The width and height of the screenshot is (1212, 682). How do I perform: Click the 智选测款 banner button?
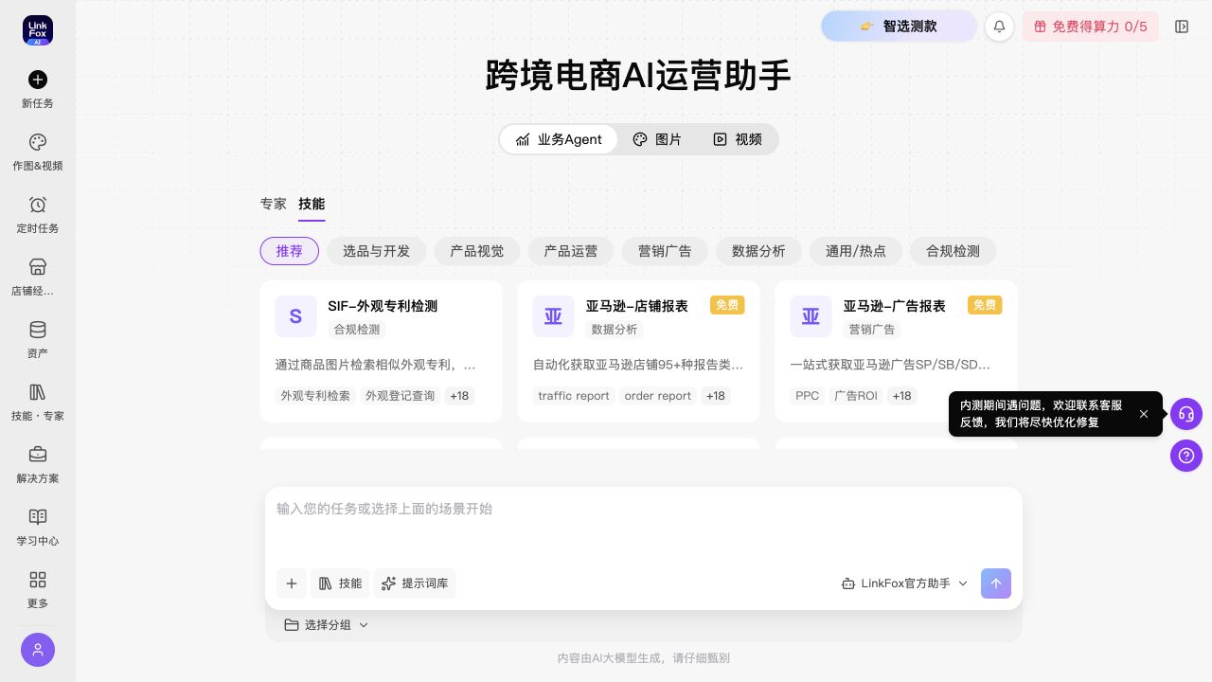pos(899,27)
